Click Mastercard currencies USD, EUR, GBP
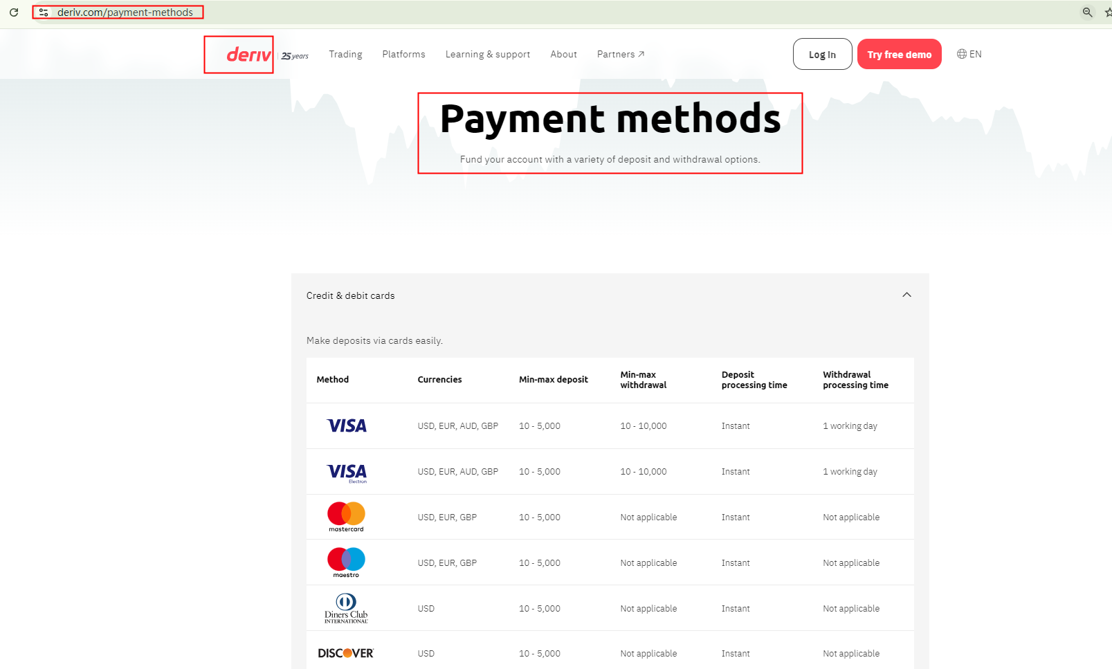The height and width of the screenshot is (669, 1112). pyautogui.click(x=447, y=517)
